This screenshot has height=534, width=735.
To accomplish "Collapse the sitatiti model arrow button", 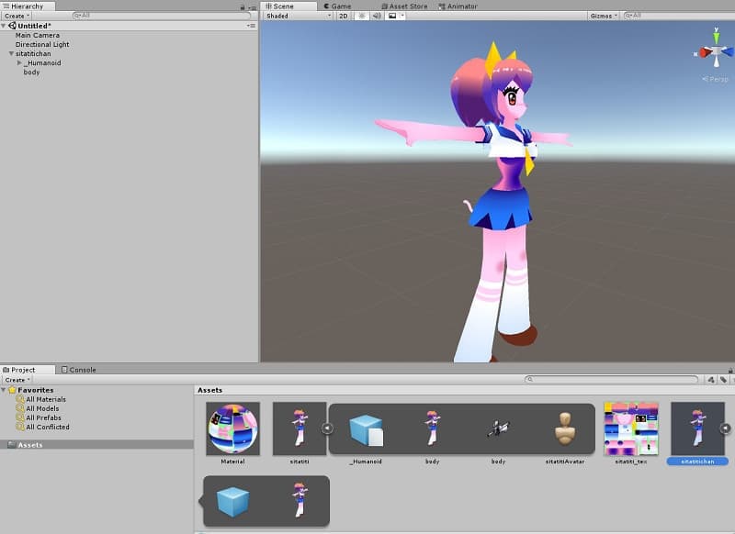I will [x=326, y=428].
